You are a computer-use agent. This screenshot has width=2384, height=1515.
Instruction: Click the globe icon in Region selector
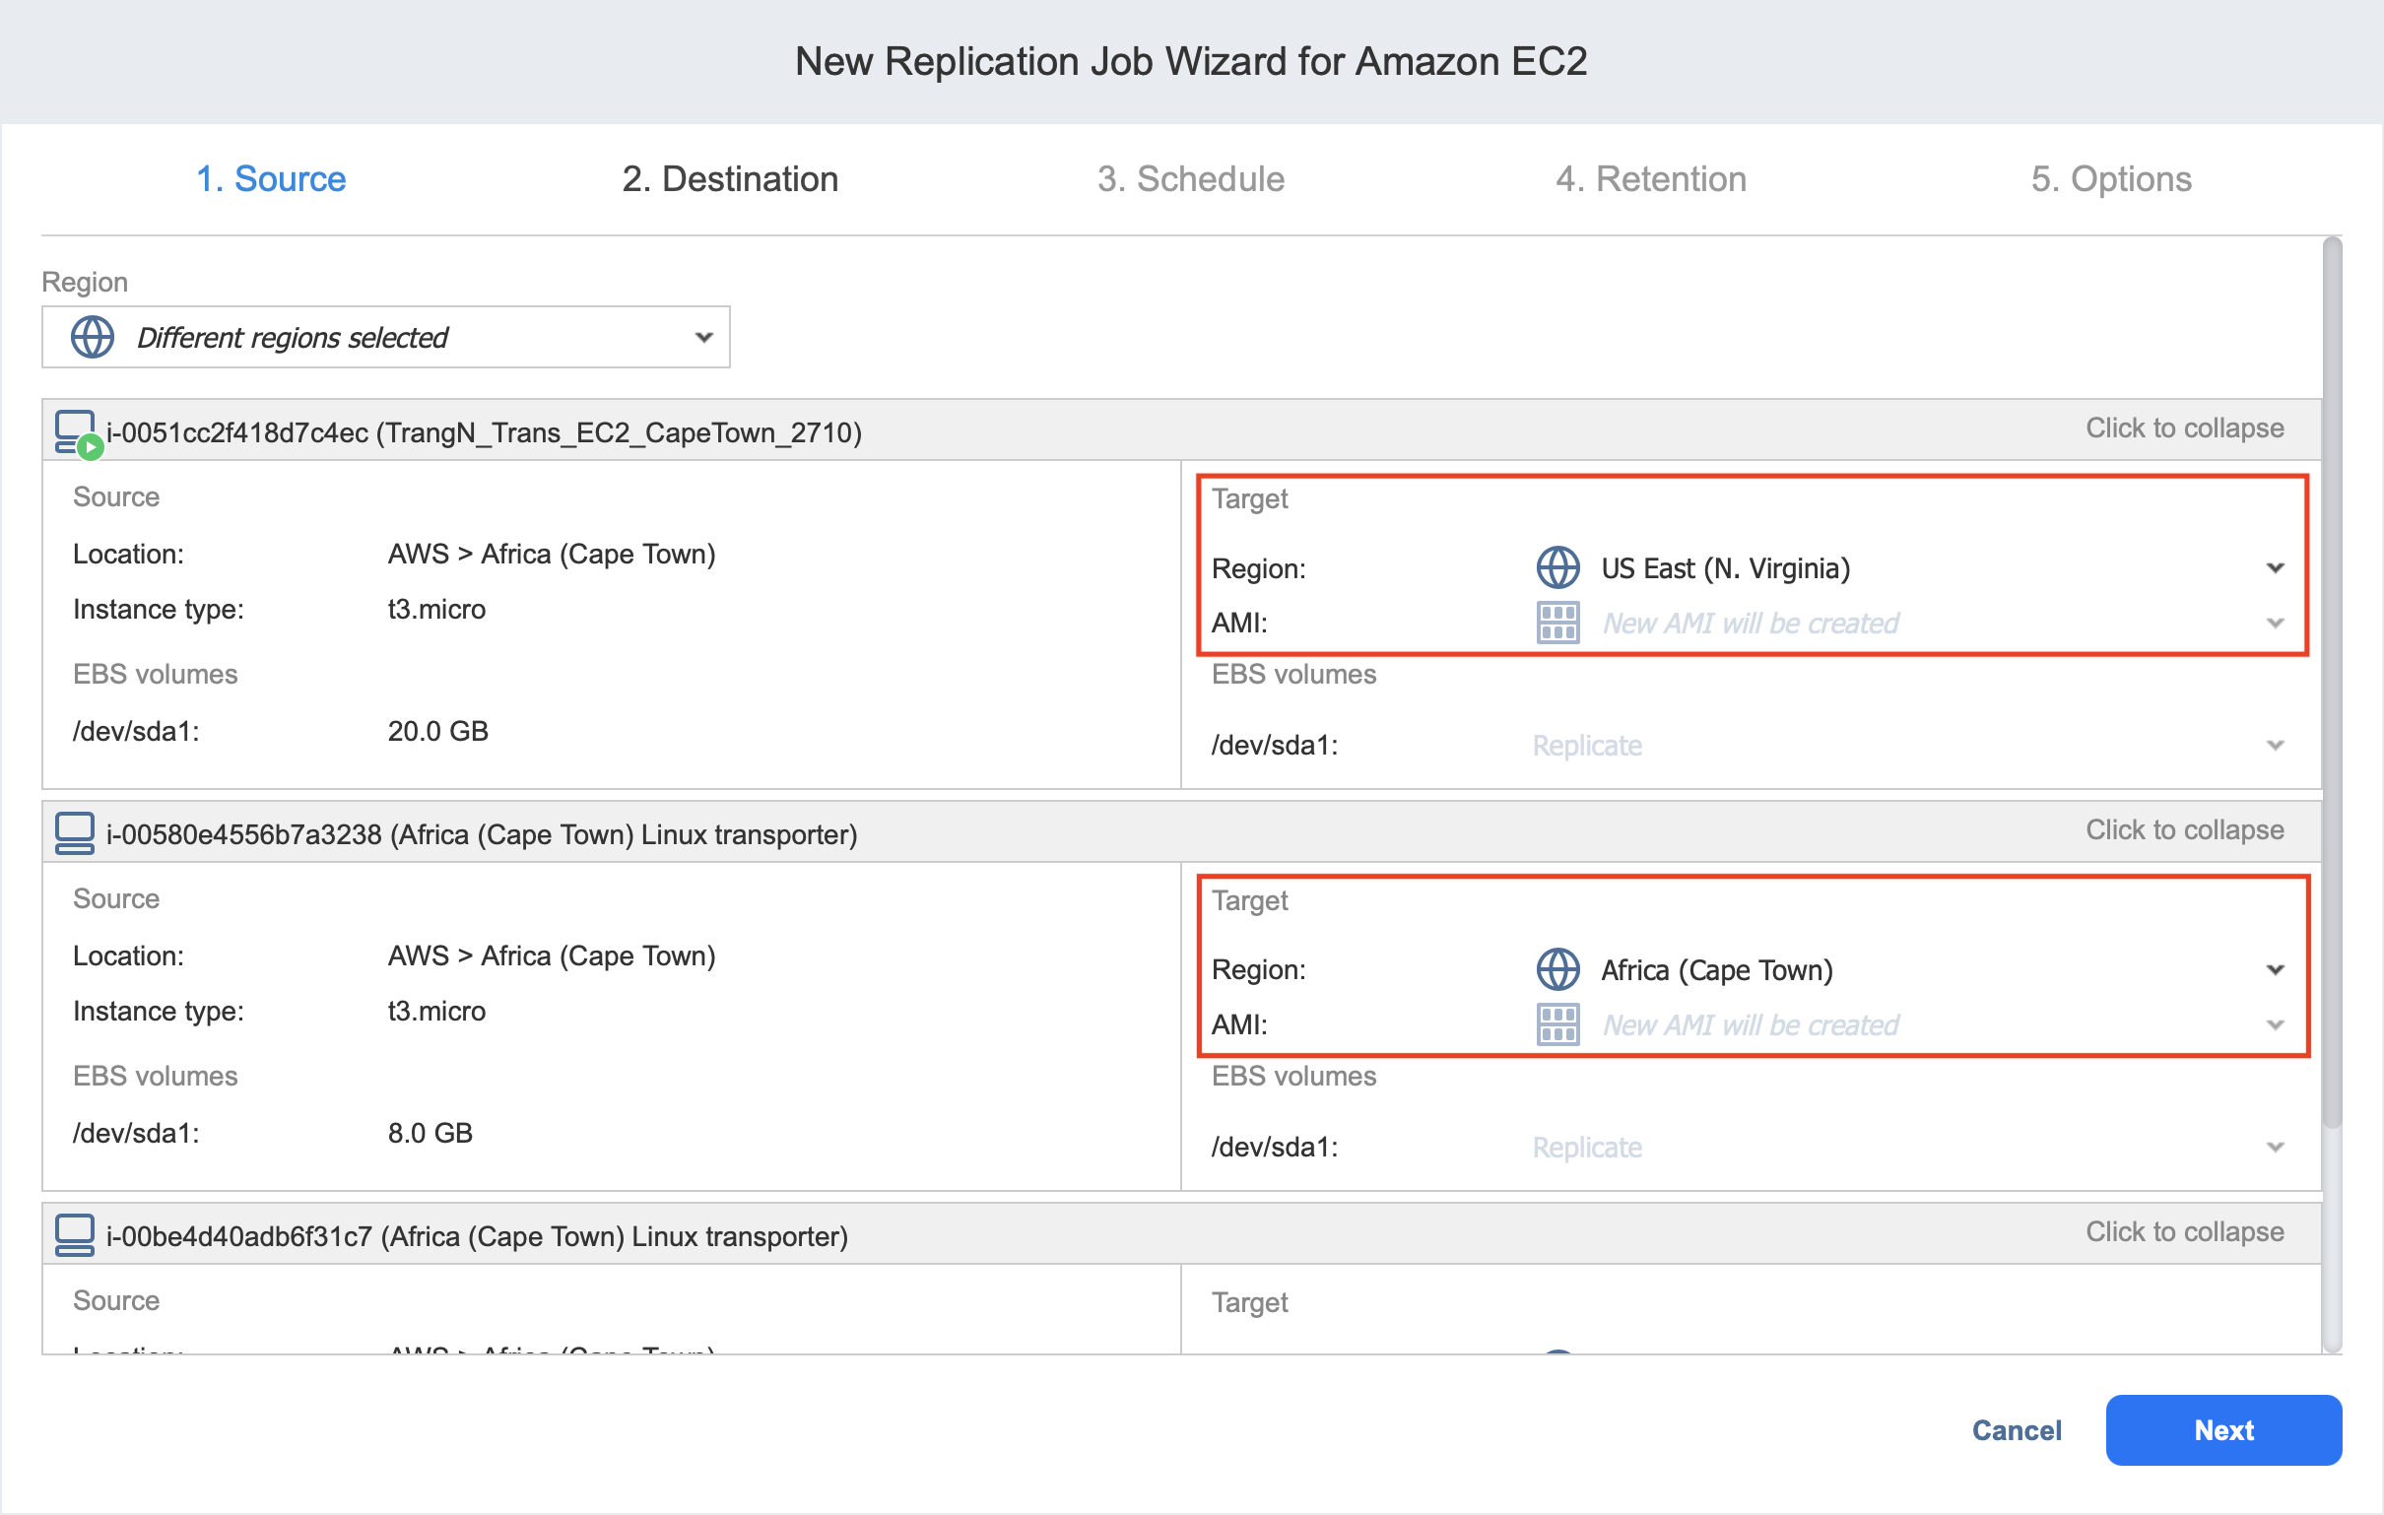[92, 338]
